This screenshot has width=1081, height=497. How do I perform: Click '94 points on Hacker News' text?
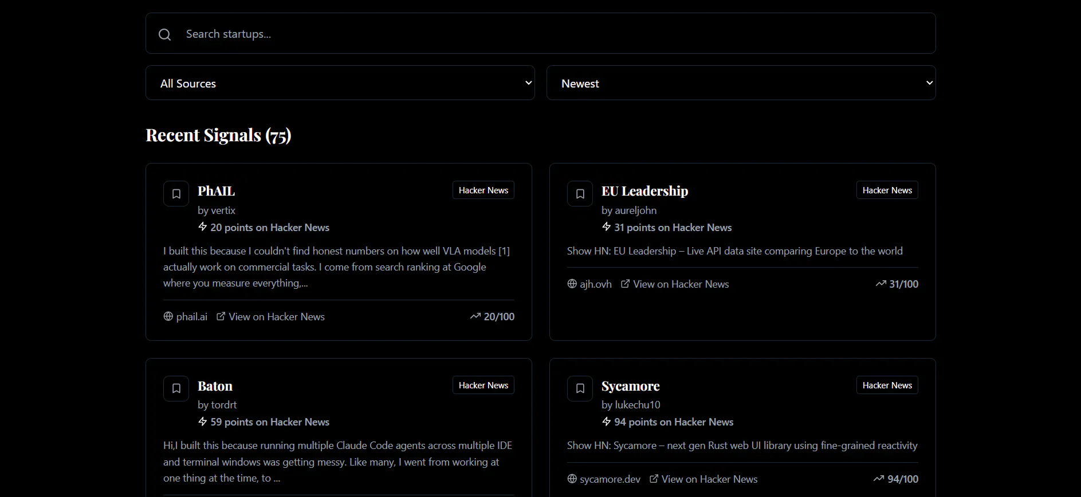click(x=674, y=422)
